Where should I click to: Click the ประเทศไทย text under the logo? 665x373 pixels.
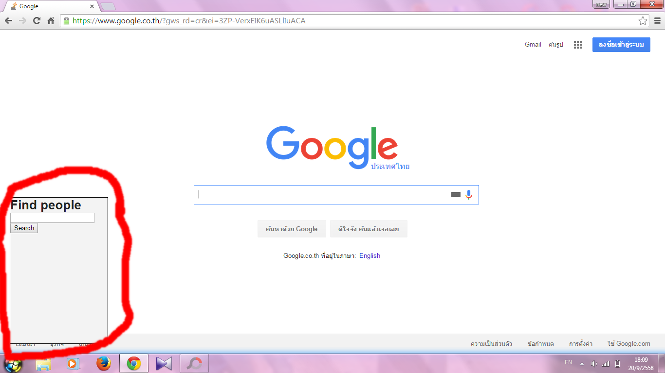pos(390,167)
